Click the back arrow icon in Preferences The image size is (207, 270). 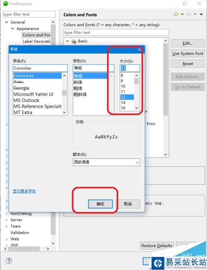176,14
